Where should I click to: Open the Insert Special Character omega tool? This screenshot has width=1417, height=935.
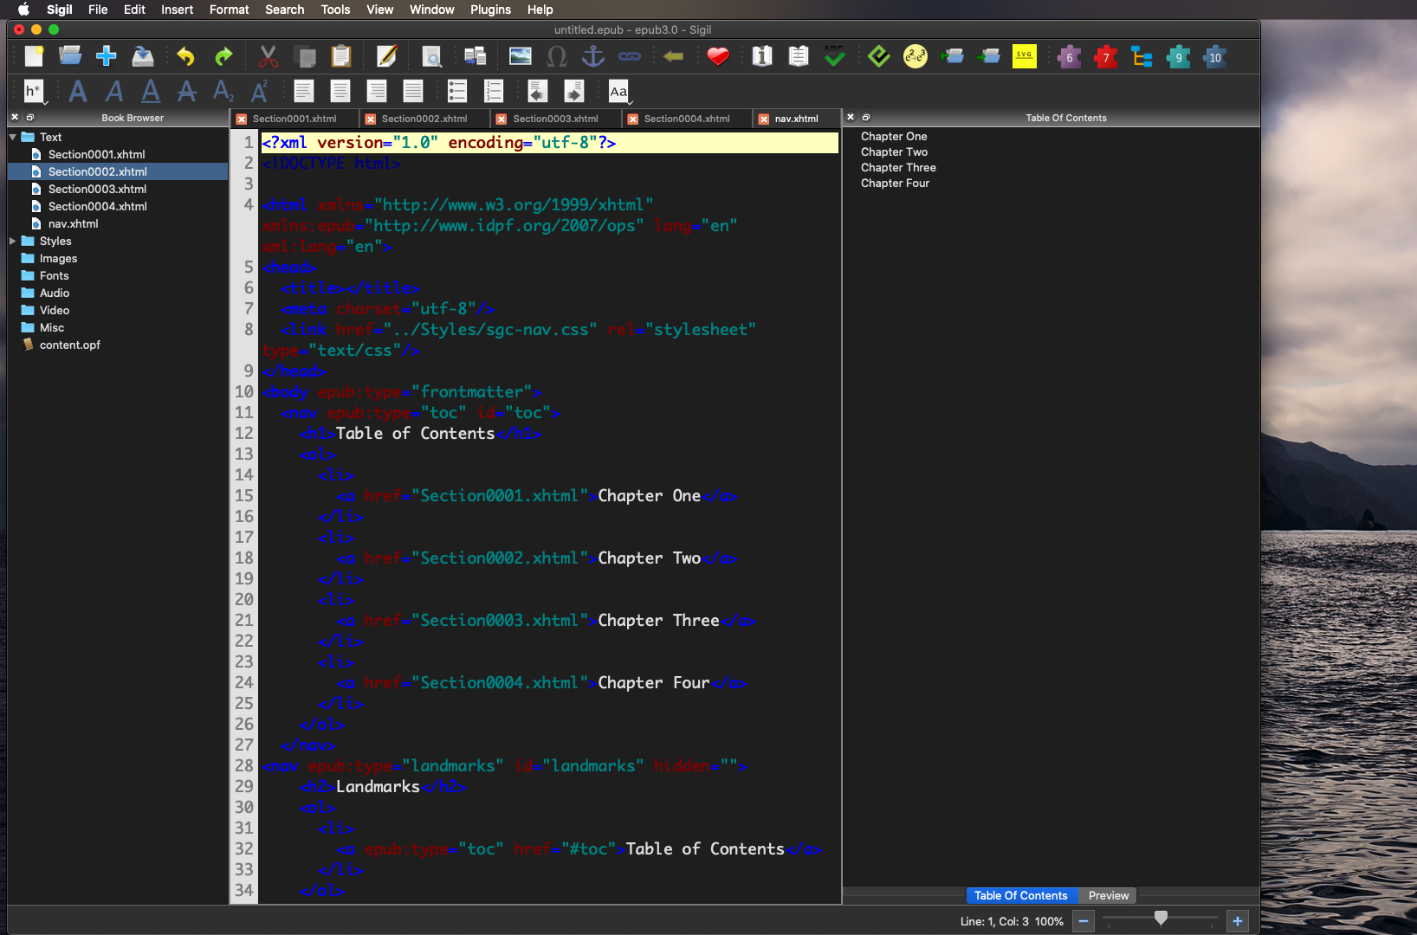click(x=556, y=57)
